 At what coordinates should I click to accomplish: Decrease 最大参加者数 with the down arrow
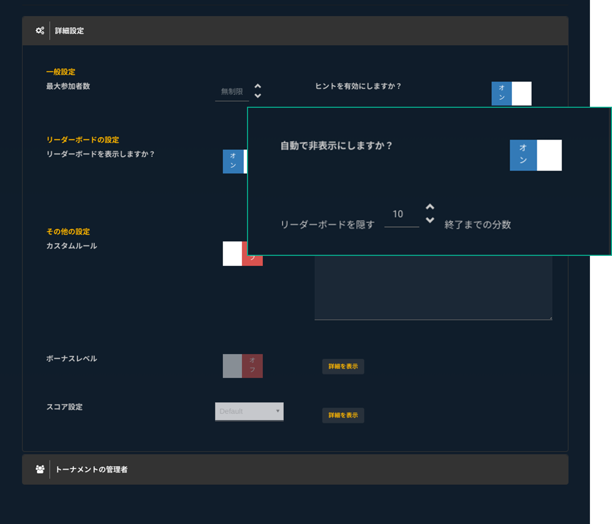pos(258,96)
